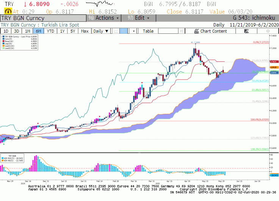This screenshot has width=279, height=201.
Task: Open the Edit menu
Action: [138, 18]
